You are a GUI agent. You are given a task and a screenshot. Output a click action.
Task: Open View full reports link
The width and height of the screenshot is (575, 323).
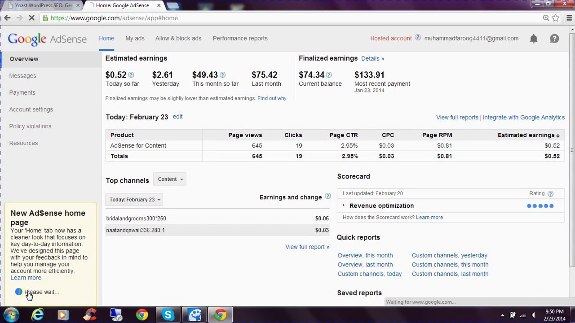[x=457, y=118]
